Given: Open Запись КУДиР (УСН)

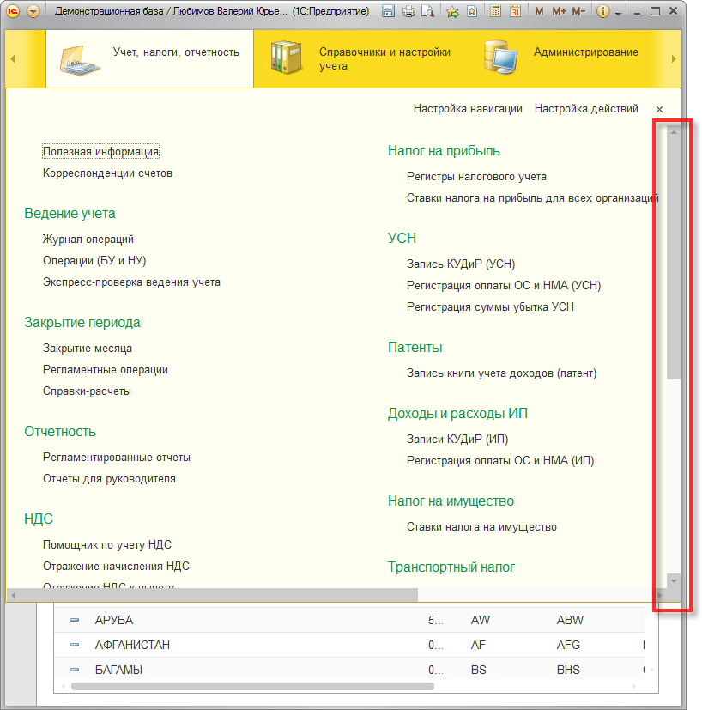Looking at the screenshot, I should pyautogui.click(x=461, y=264).
